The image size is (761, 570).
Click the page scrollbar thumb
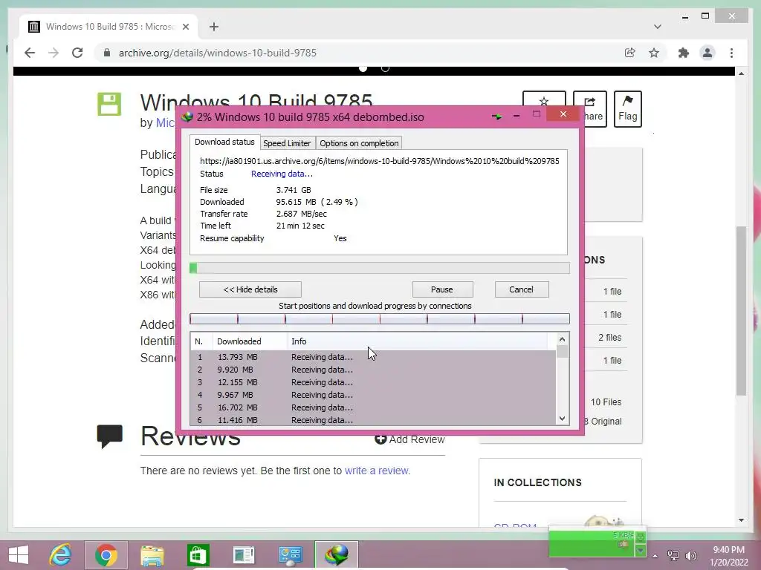741,310
